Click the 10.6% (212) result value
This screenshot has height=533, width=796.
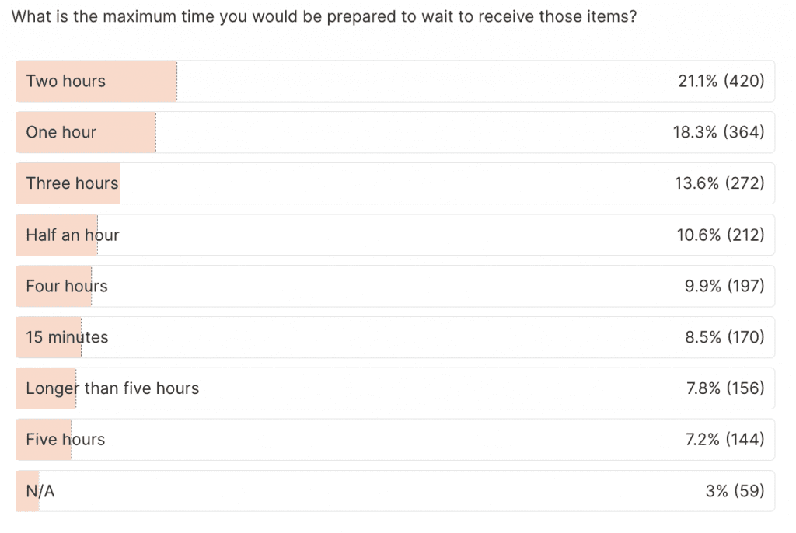click(721, 235)
